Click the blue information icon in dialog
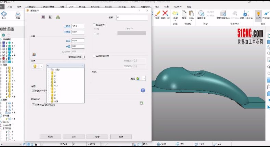Screen dimensions: 270x147 tap(143, 90)
